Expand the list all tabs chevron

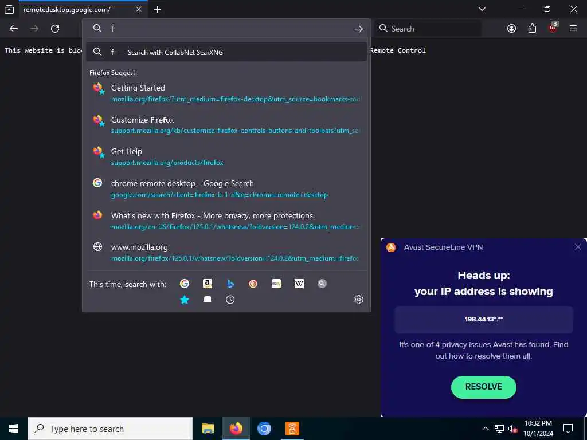pos(482,9)
